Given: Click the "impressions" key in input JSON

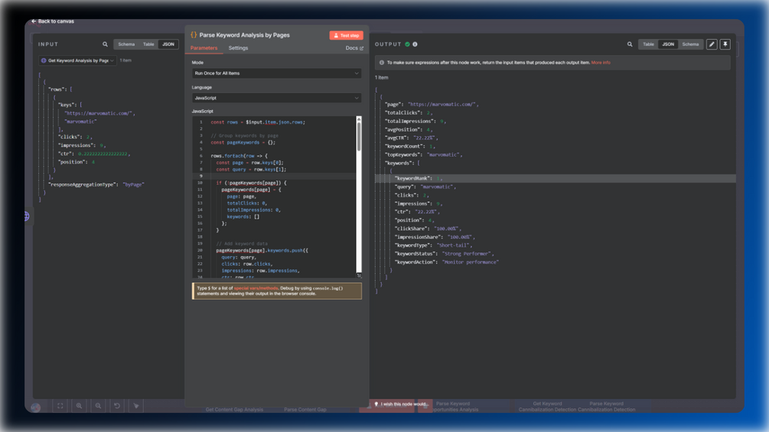Looking at the screenshot, I should tap(77, 145).
